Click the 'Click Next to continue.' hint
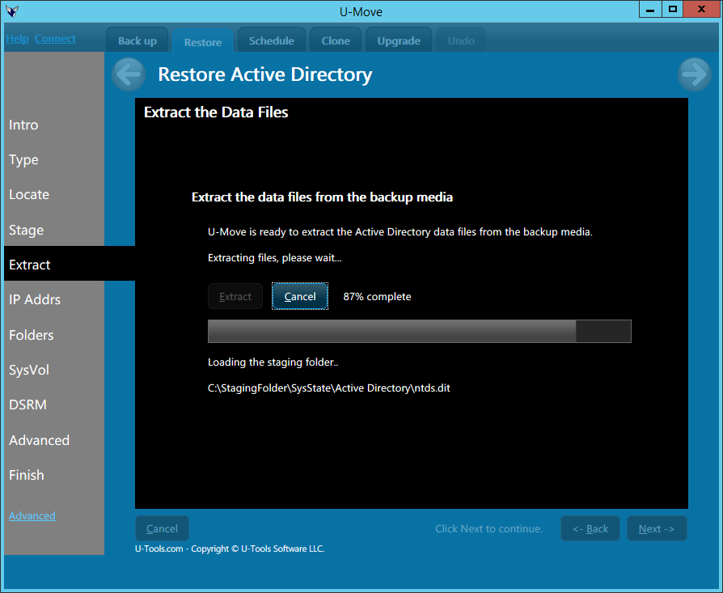This screenshot has height=593, width=723. [488, 528]
